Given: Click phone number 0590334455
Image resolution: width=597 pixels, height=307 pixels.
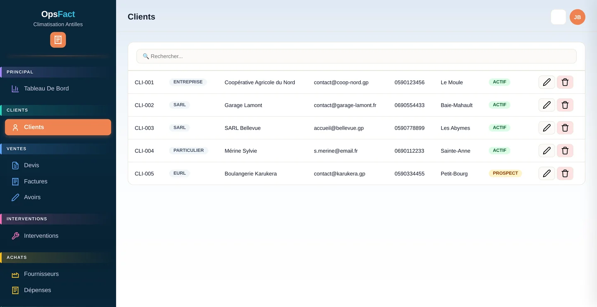Looking at the screenshot, I should (410, 174).
